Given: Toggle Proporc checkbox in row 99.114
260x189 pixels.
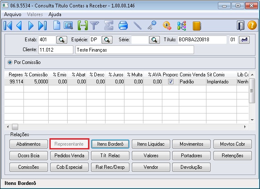Looking at the screenshot, I should (x=171, y=82).
